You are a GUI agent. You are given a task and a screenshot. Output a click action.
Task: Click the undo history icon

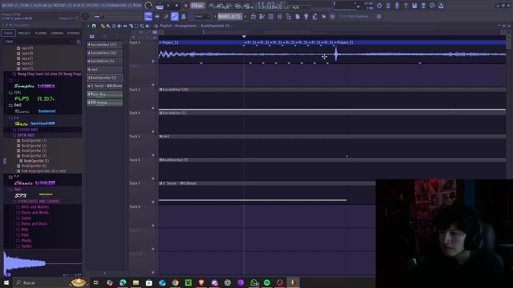[379, 6]
